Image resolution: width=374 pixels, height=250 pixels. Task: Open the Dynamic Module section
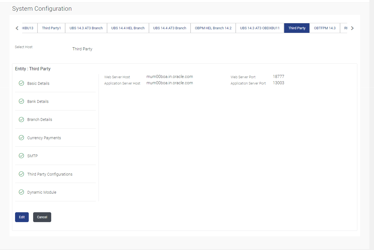(55, 192)
